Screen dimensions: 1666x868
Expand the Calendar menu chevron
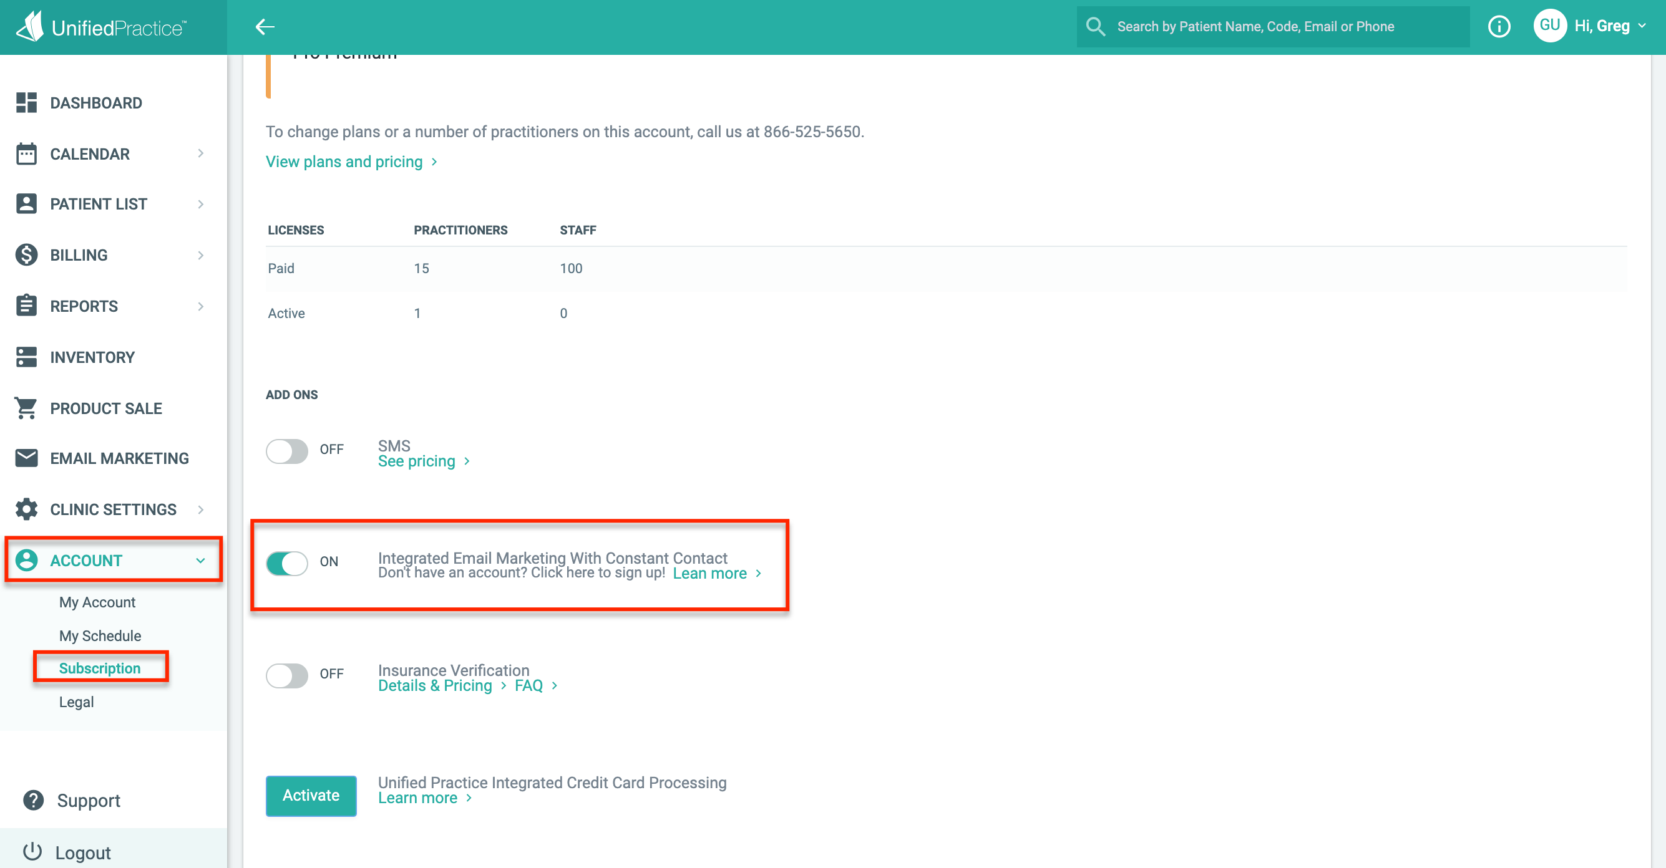point(200,154)
